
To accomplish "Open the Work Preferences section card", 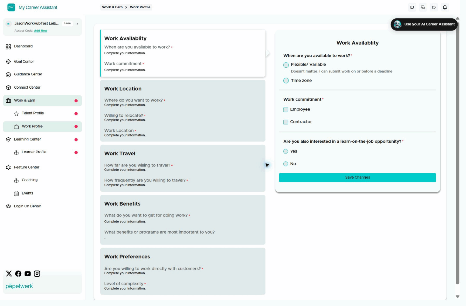I will click(x=183, y=271).
